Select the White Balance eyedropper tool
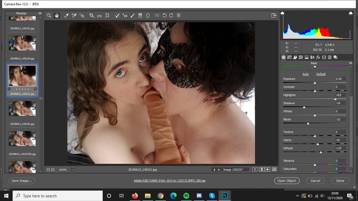The image size is (358, 201). click(67, 15)
